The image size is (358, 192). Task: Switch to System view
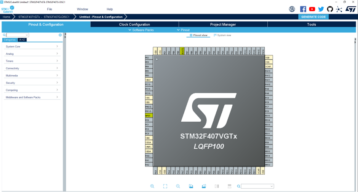tap(222, 35)
